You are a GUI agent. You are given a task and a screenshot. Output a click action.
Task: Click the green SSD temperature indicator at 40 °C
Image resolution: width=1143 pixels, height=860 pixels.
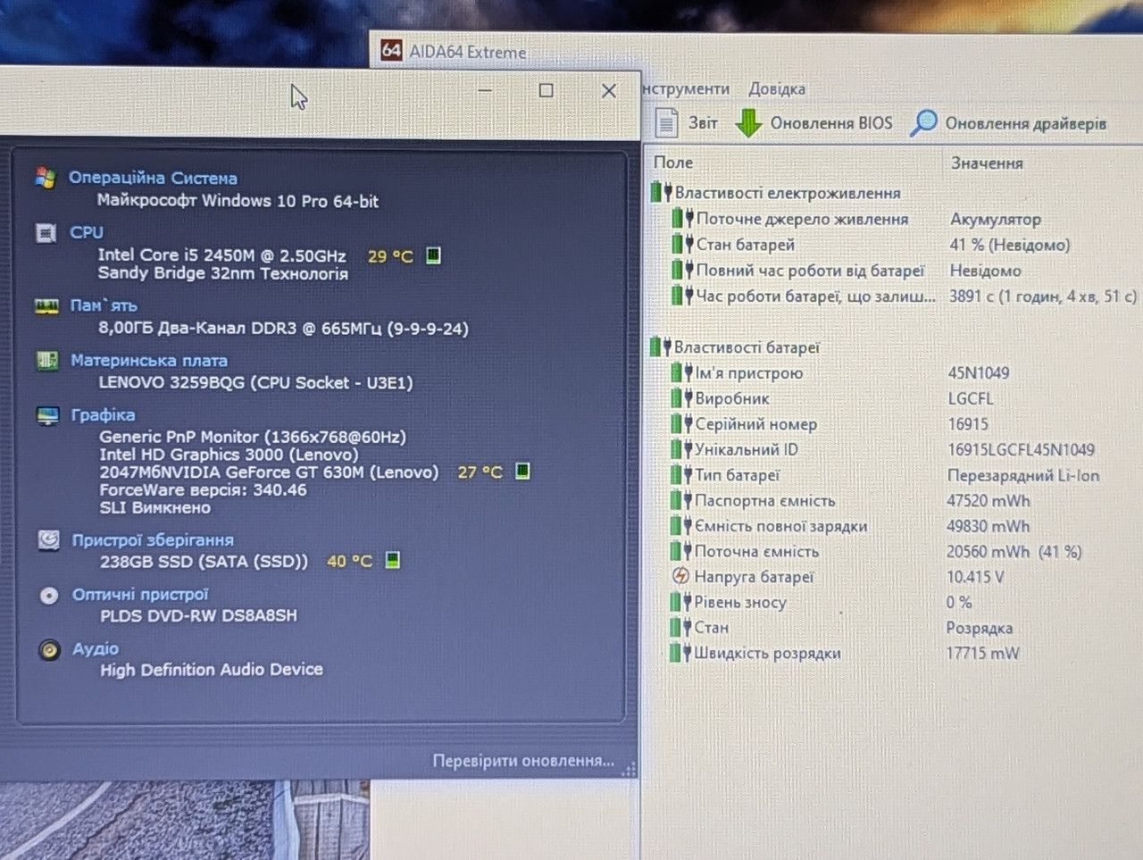[392, 560]
